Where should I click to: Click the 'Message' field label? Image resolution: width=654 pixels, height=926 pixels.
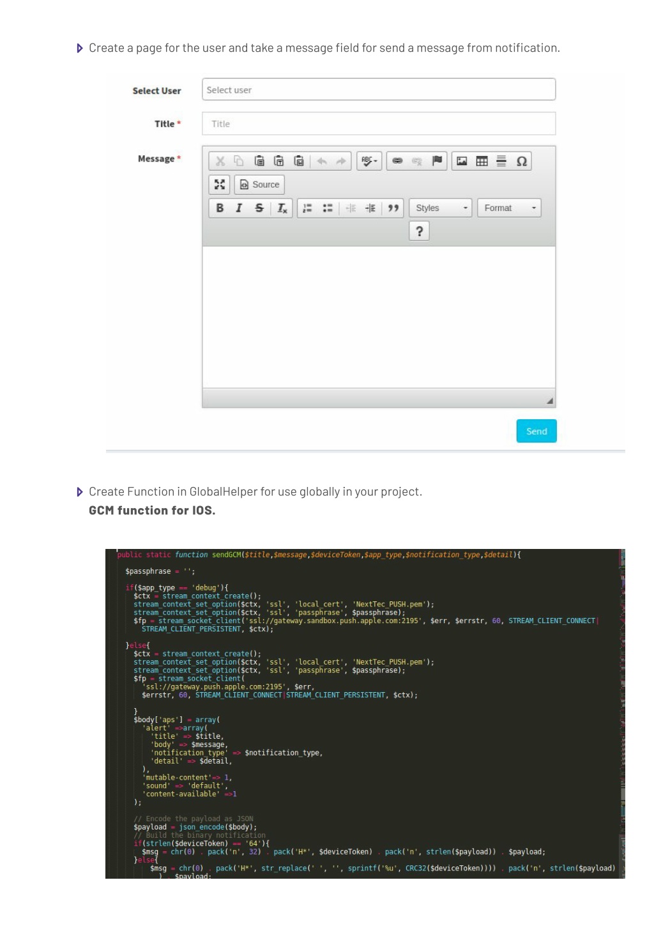click(x=156, y=158)
